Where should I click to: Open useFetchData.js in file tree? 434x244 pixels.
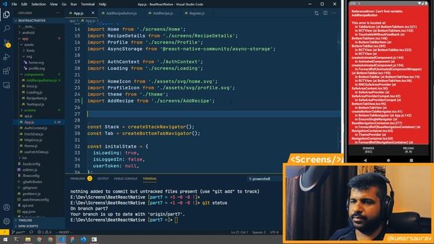pos(36,152)
